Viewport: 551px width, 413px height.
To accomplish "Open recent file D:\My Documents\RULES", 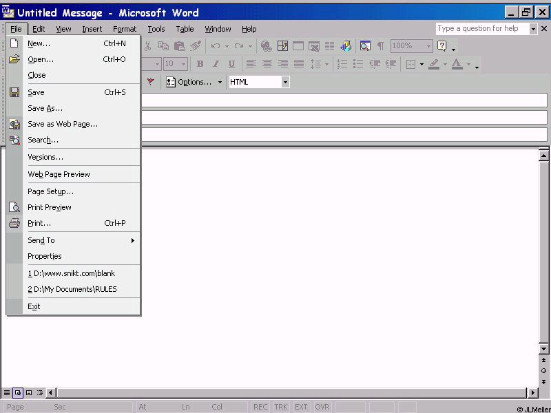I will coord(72,289).
